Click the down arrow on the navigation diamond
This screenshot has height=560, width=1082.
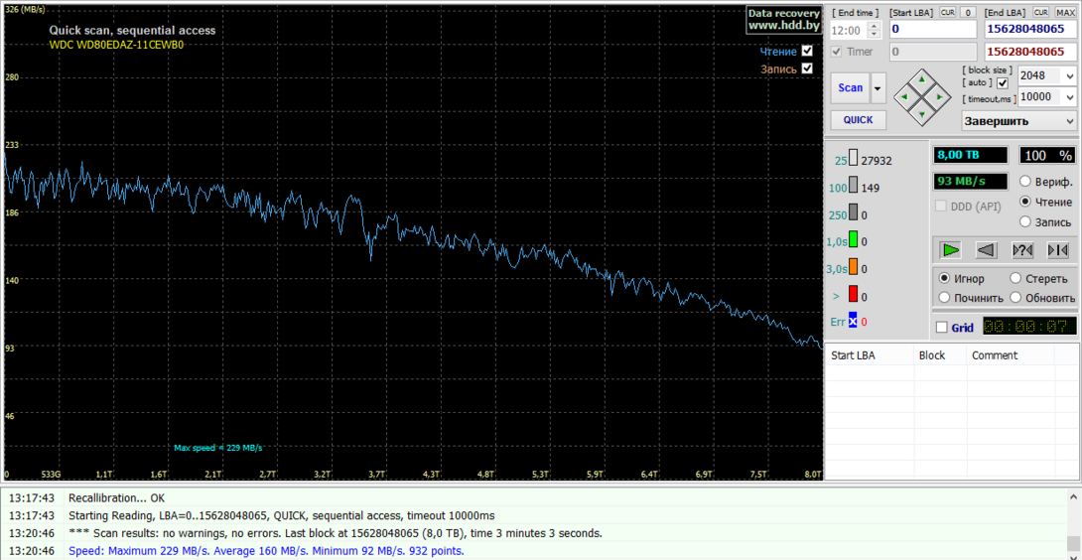tap(922, 115)
